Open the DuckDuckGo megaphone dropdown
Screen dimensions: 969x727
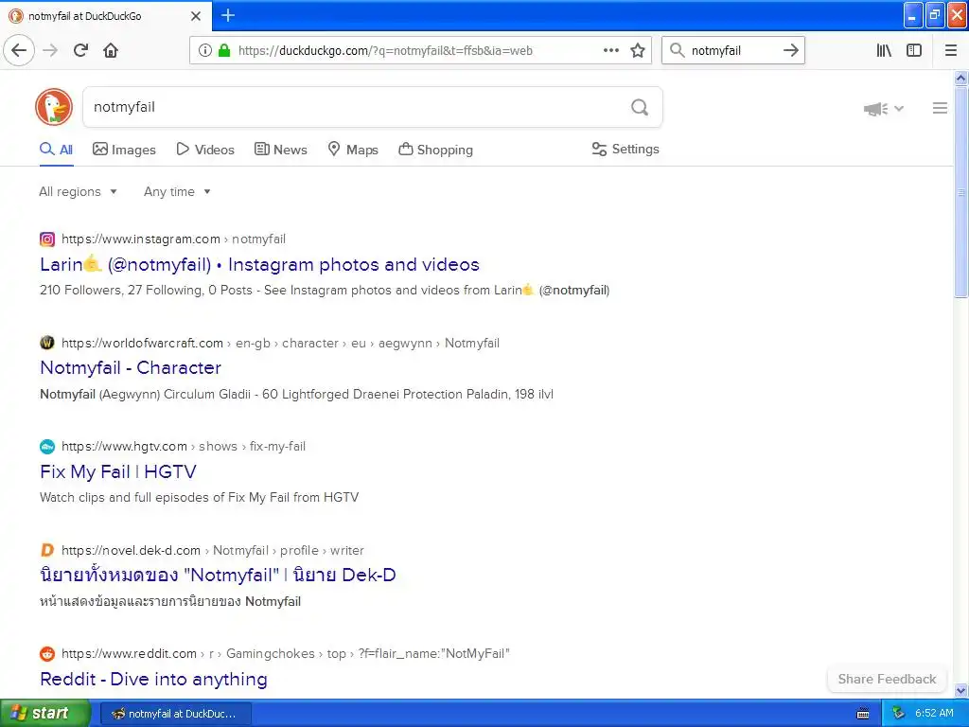click(x=884, y=109)
